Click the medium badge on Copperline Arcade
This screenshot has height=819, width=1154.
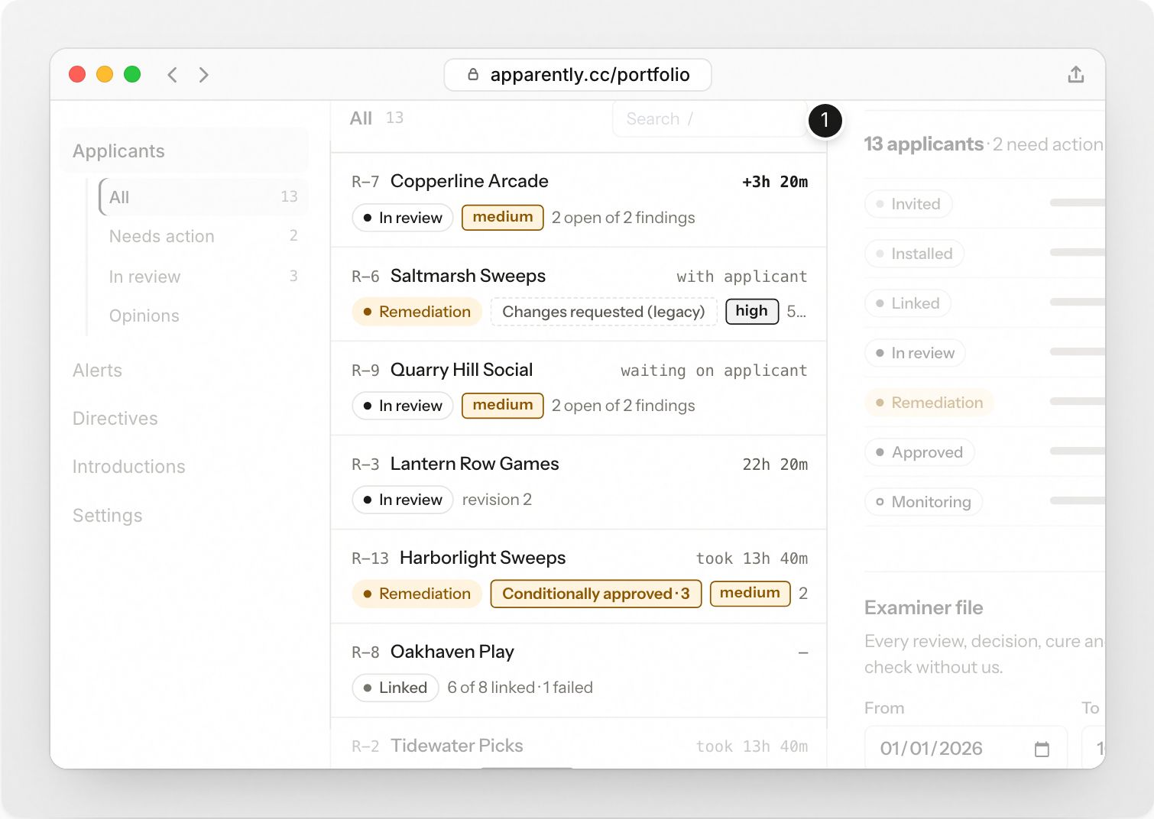coord(503,217)
